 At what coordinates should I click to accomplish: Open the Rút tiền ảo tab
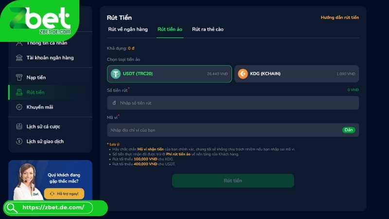170,29
